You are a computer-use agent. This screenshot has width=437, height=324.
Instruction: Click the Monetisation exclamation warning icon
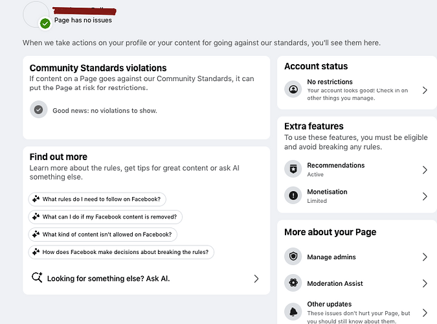coord(293,195)
